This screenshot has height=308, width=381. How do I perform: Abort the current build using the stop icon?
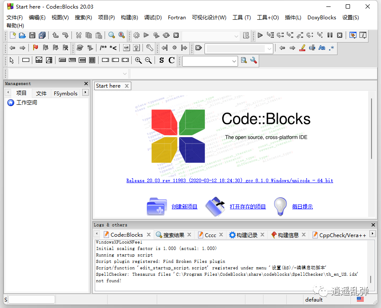click(177, 36)
